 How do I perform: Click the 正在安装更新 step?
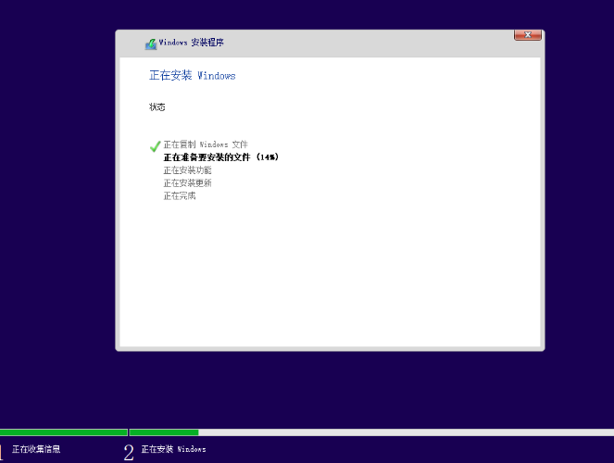pos(187,183)
